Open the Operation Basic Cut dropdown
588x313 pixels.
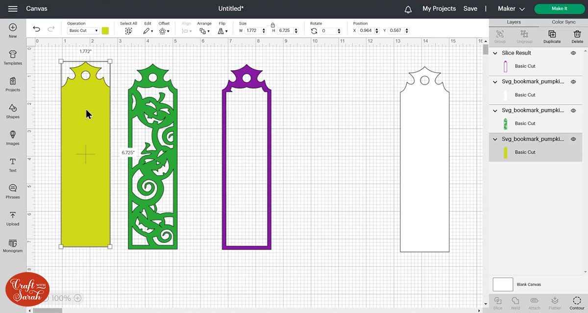coord(83,31)
